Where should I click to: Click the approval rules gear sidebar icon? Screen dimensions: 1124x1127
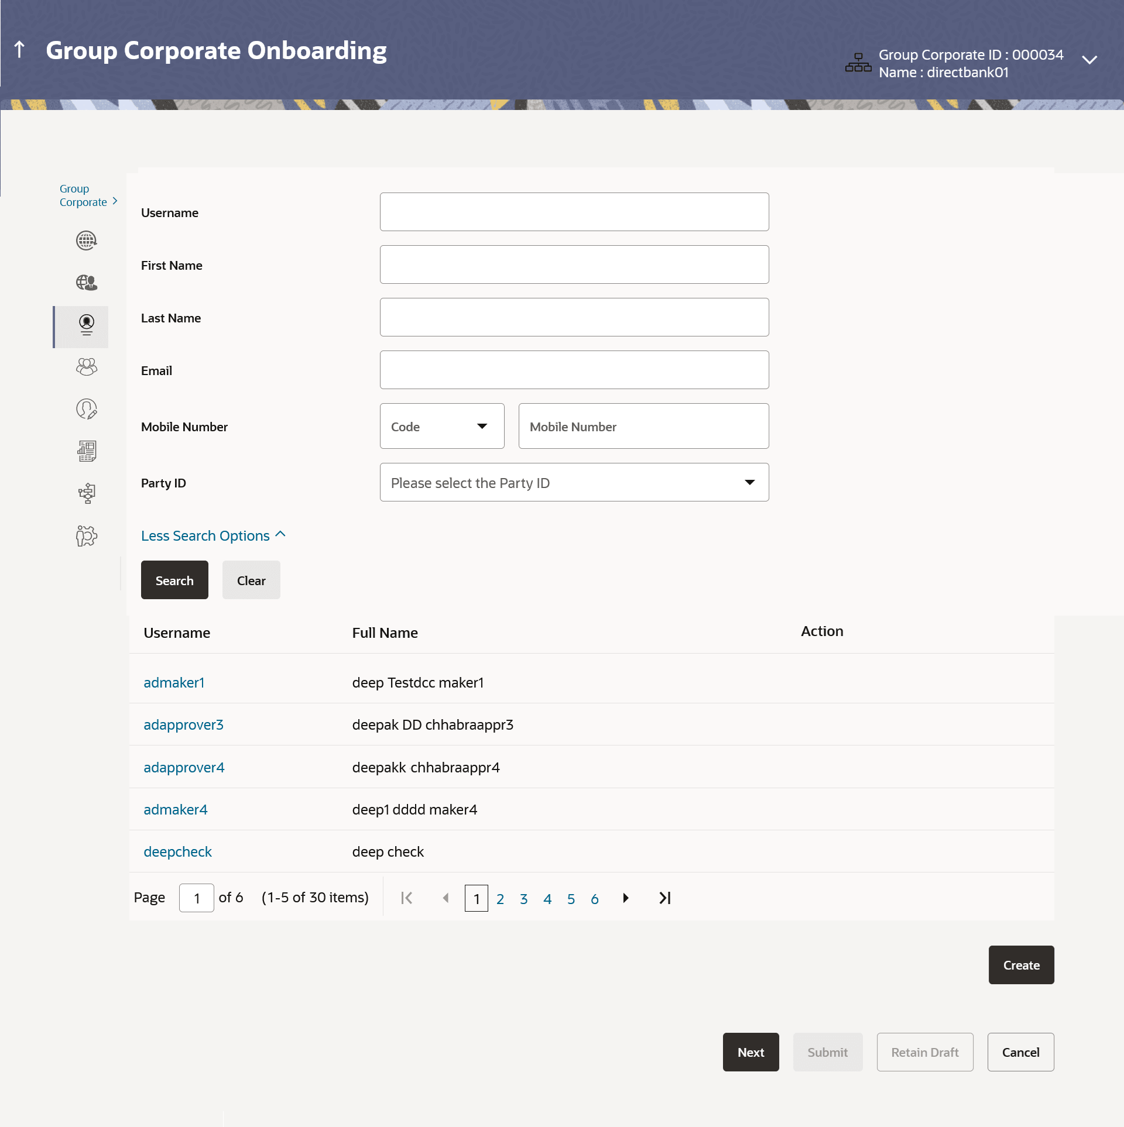(x=86, y=535)
